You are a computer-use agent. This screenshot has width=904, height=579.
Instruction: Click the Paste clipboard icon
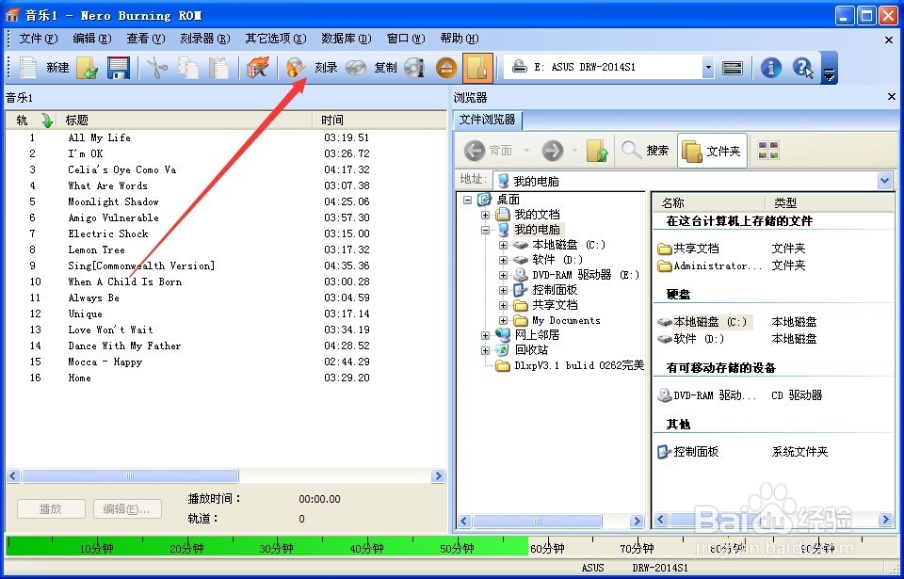click(218, 68)
